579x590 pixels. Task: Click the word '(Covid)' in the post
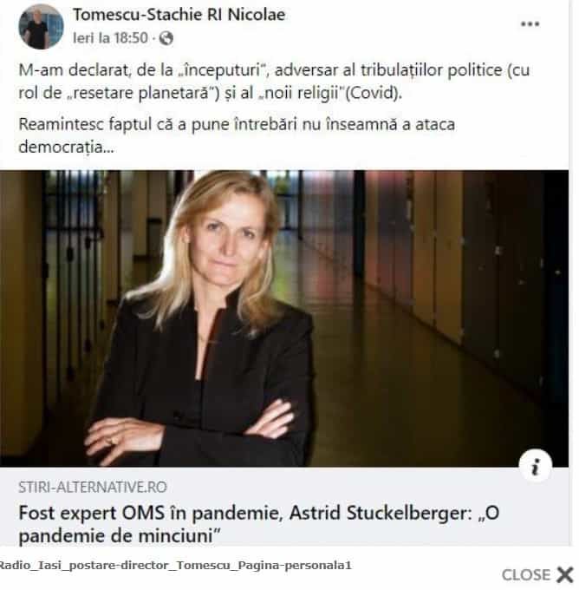[374, 93]
